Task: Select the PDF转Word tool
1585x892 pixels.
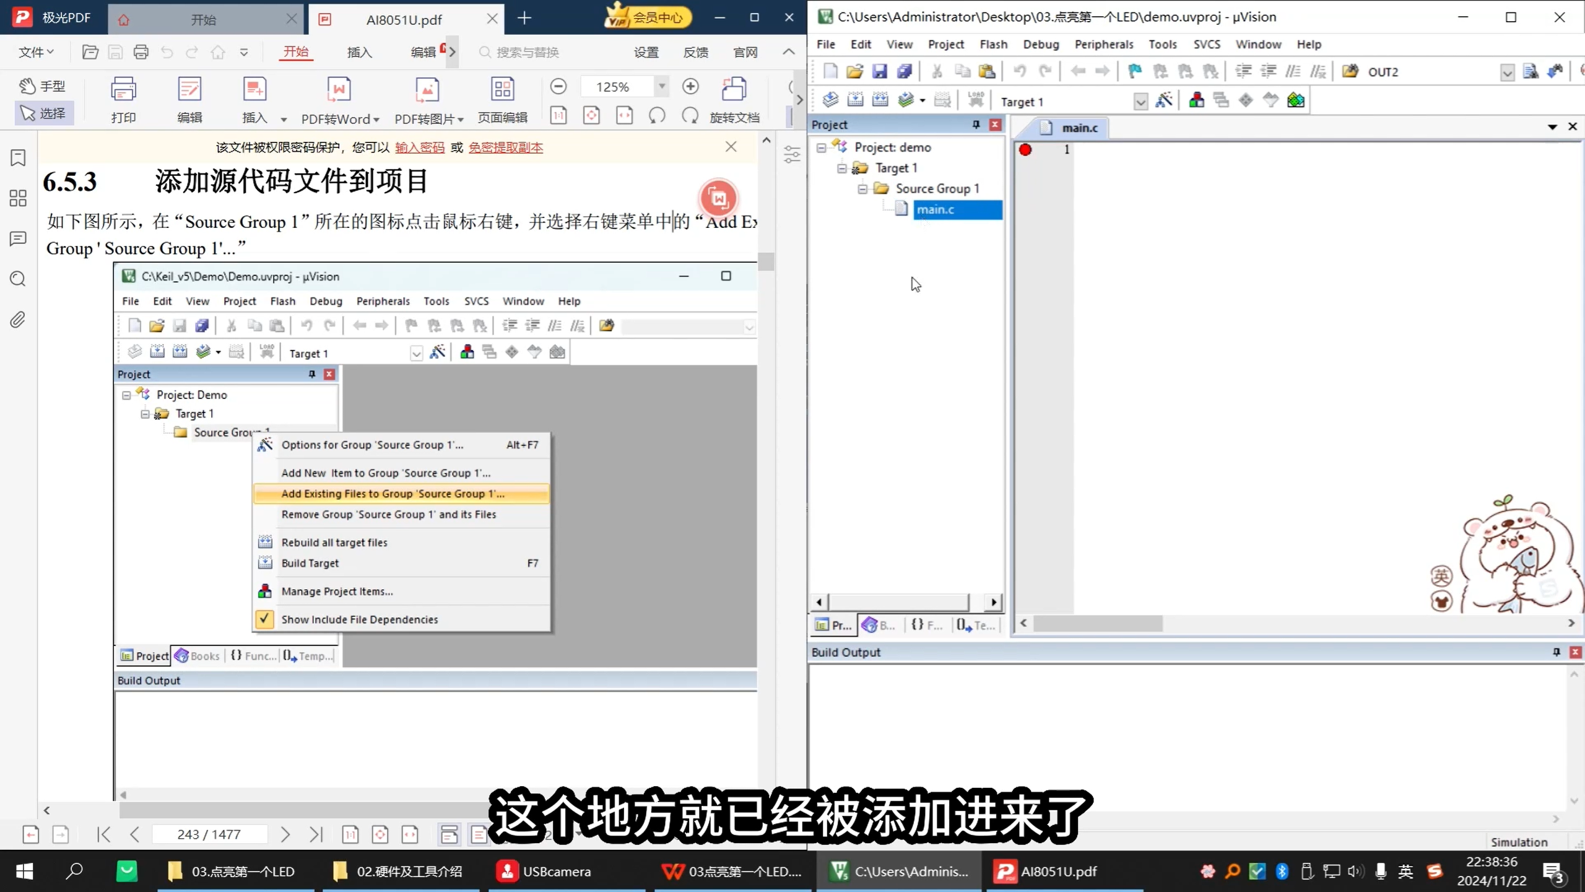Action: [337, 99]
